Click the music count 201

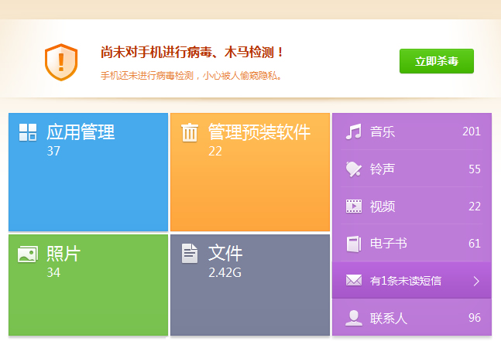click(472, 131)
